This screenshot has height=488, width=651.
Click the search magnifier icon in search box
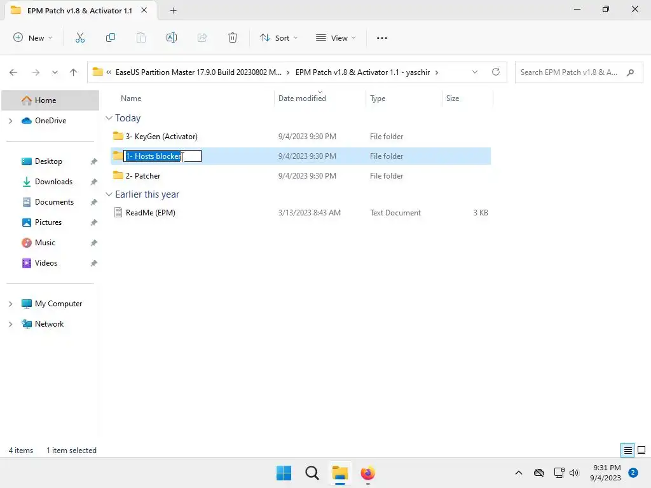[x=630, y=72]
